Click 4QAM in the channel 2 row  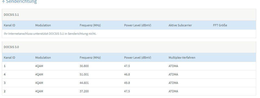pyautogui.click(x=39, y=91)
